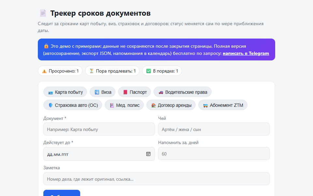This screenshot has height=196, width=313.
Task: Open the calendar picker icon in date field
Action: 148,154
